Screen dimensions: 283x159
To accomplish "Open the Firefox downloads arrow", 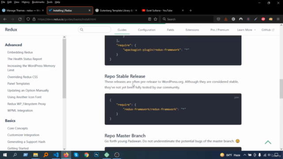I will click(x=226, y=19).
